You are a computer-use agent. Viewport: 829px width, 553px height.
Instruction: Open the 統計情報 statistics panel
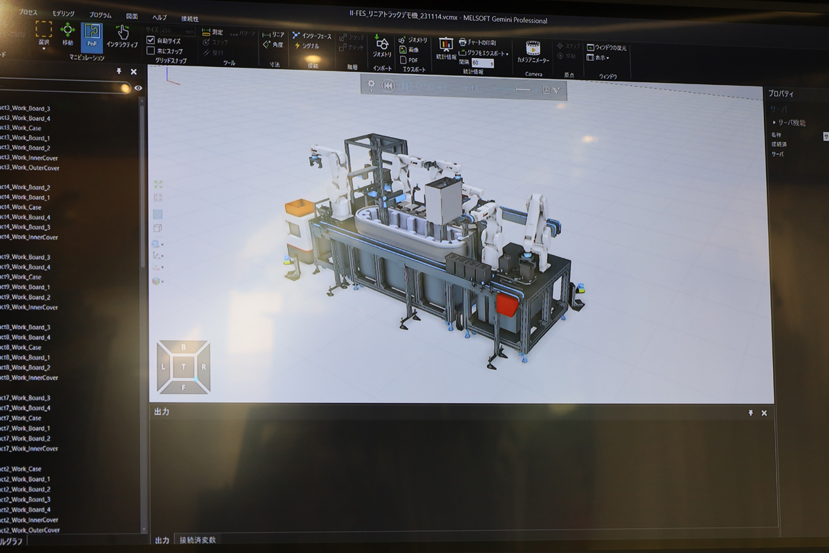pyautogui.click(x=446, y=49)
